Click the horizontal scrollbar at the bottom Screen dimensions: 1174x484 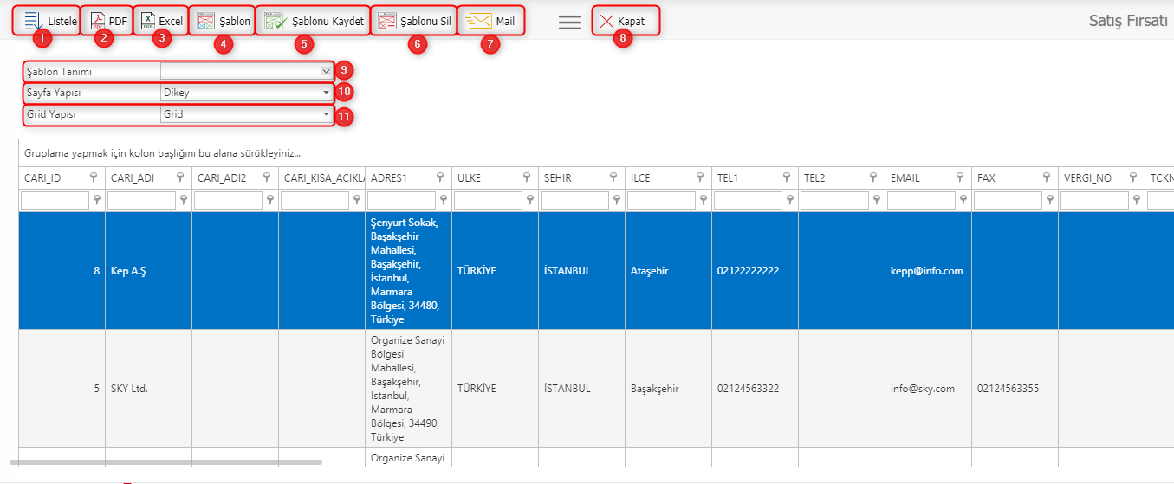[x=166, y=463]
